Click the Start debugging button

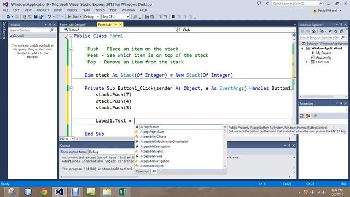point(73,17)
